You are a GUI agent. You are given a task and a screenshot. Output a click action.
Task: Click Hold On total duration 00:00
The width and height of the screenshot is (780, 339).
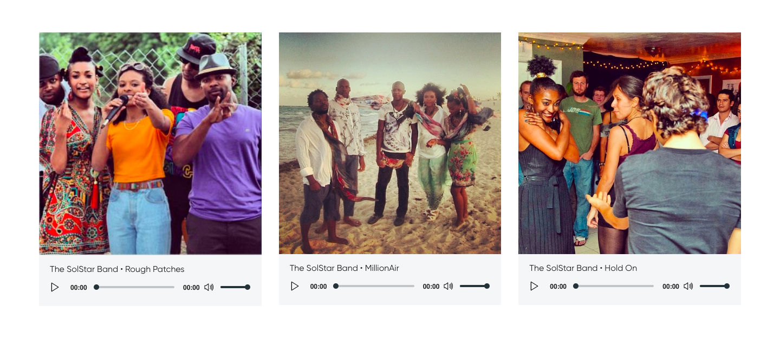(671, 287)
